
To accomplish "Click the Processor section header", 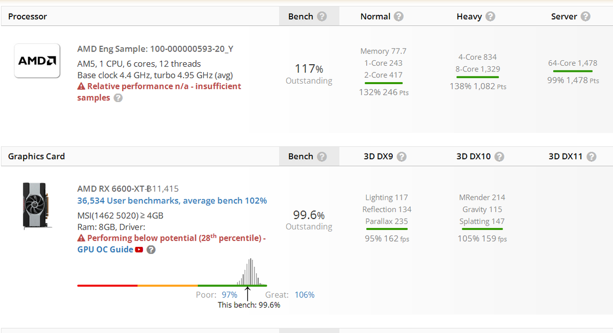I will 28,16.
